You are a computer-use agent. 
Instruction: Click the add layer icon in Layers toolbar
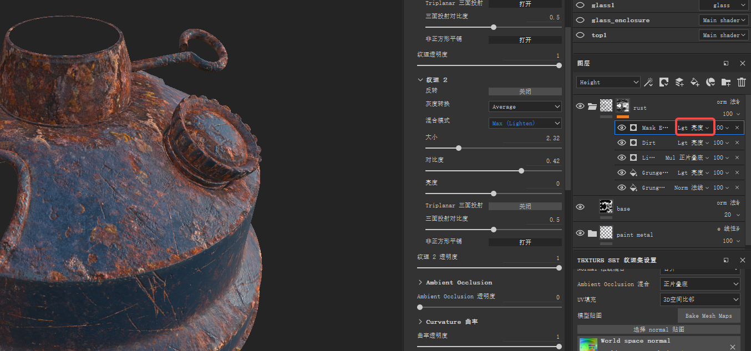(679, 82)
